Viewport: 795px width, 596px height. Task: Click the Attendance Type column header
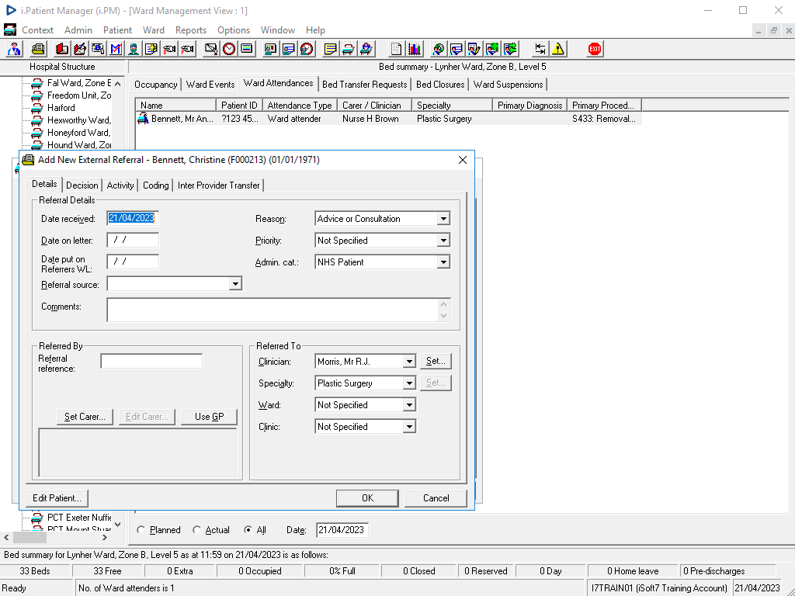300,106
